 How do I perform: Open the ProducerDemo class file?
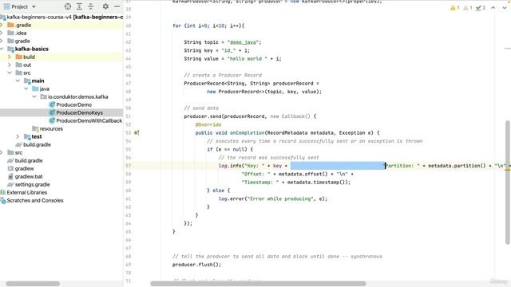pos(73,104)
